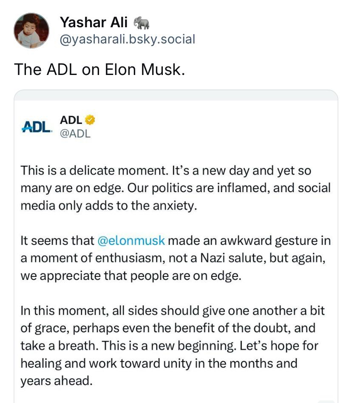Click the line "of grace, perhaps even the benefit"
This screenshot has height=403, width=352.
point(167,328)
